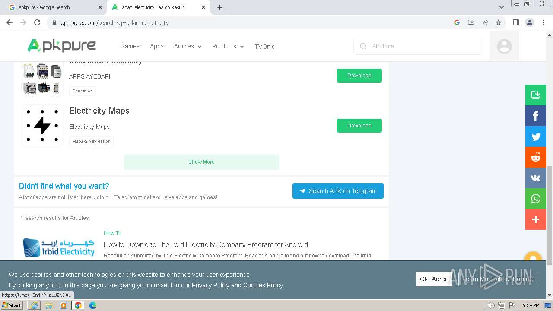Image resolution: width=553 pixels, height=311 pixels.
Task: Click the Irbid Electricity article thumbnail
Action: pos(58,247)
